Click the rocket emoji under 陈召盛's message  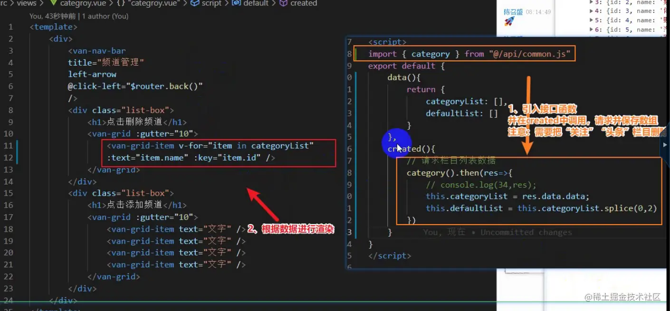pyautogui.click(x=509, y=21)
